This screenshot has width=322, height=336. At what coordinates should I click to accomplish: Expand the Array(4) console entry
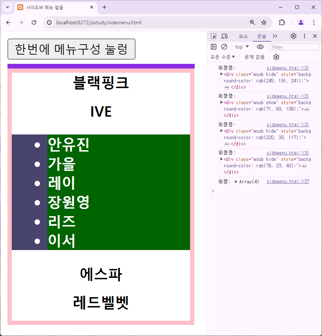coord(236,182)
